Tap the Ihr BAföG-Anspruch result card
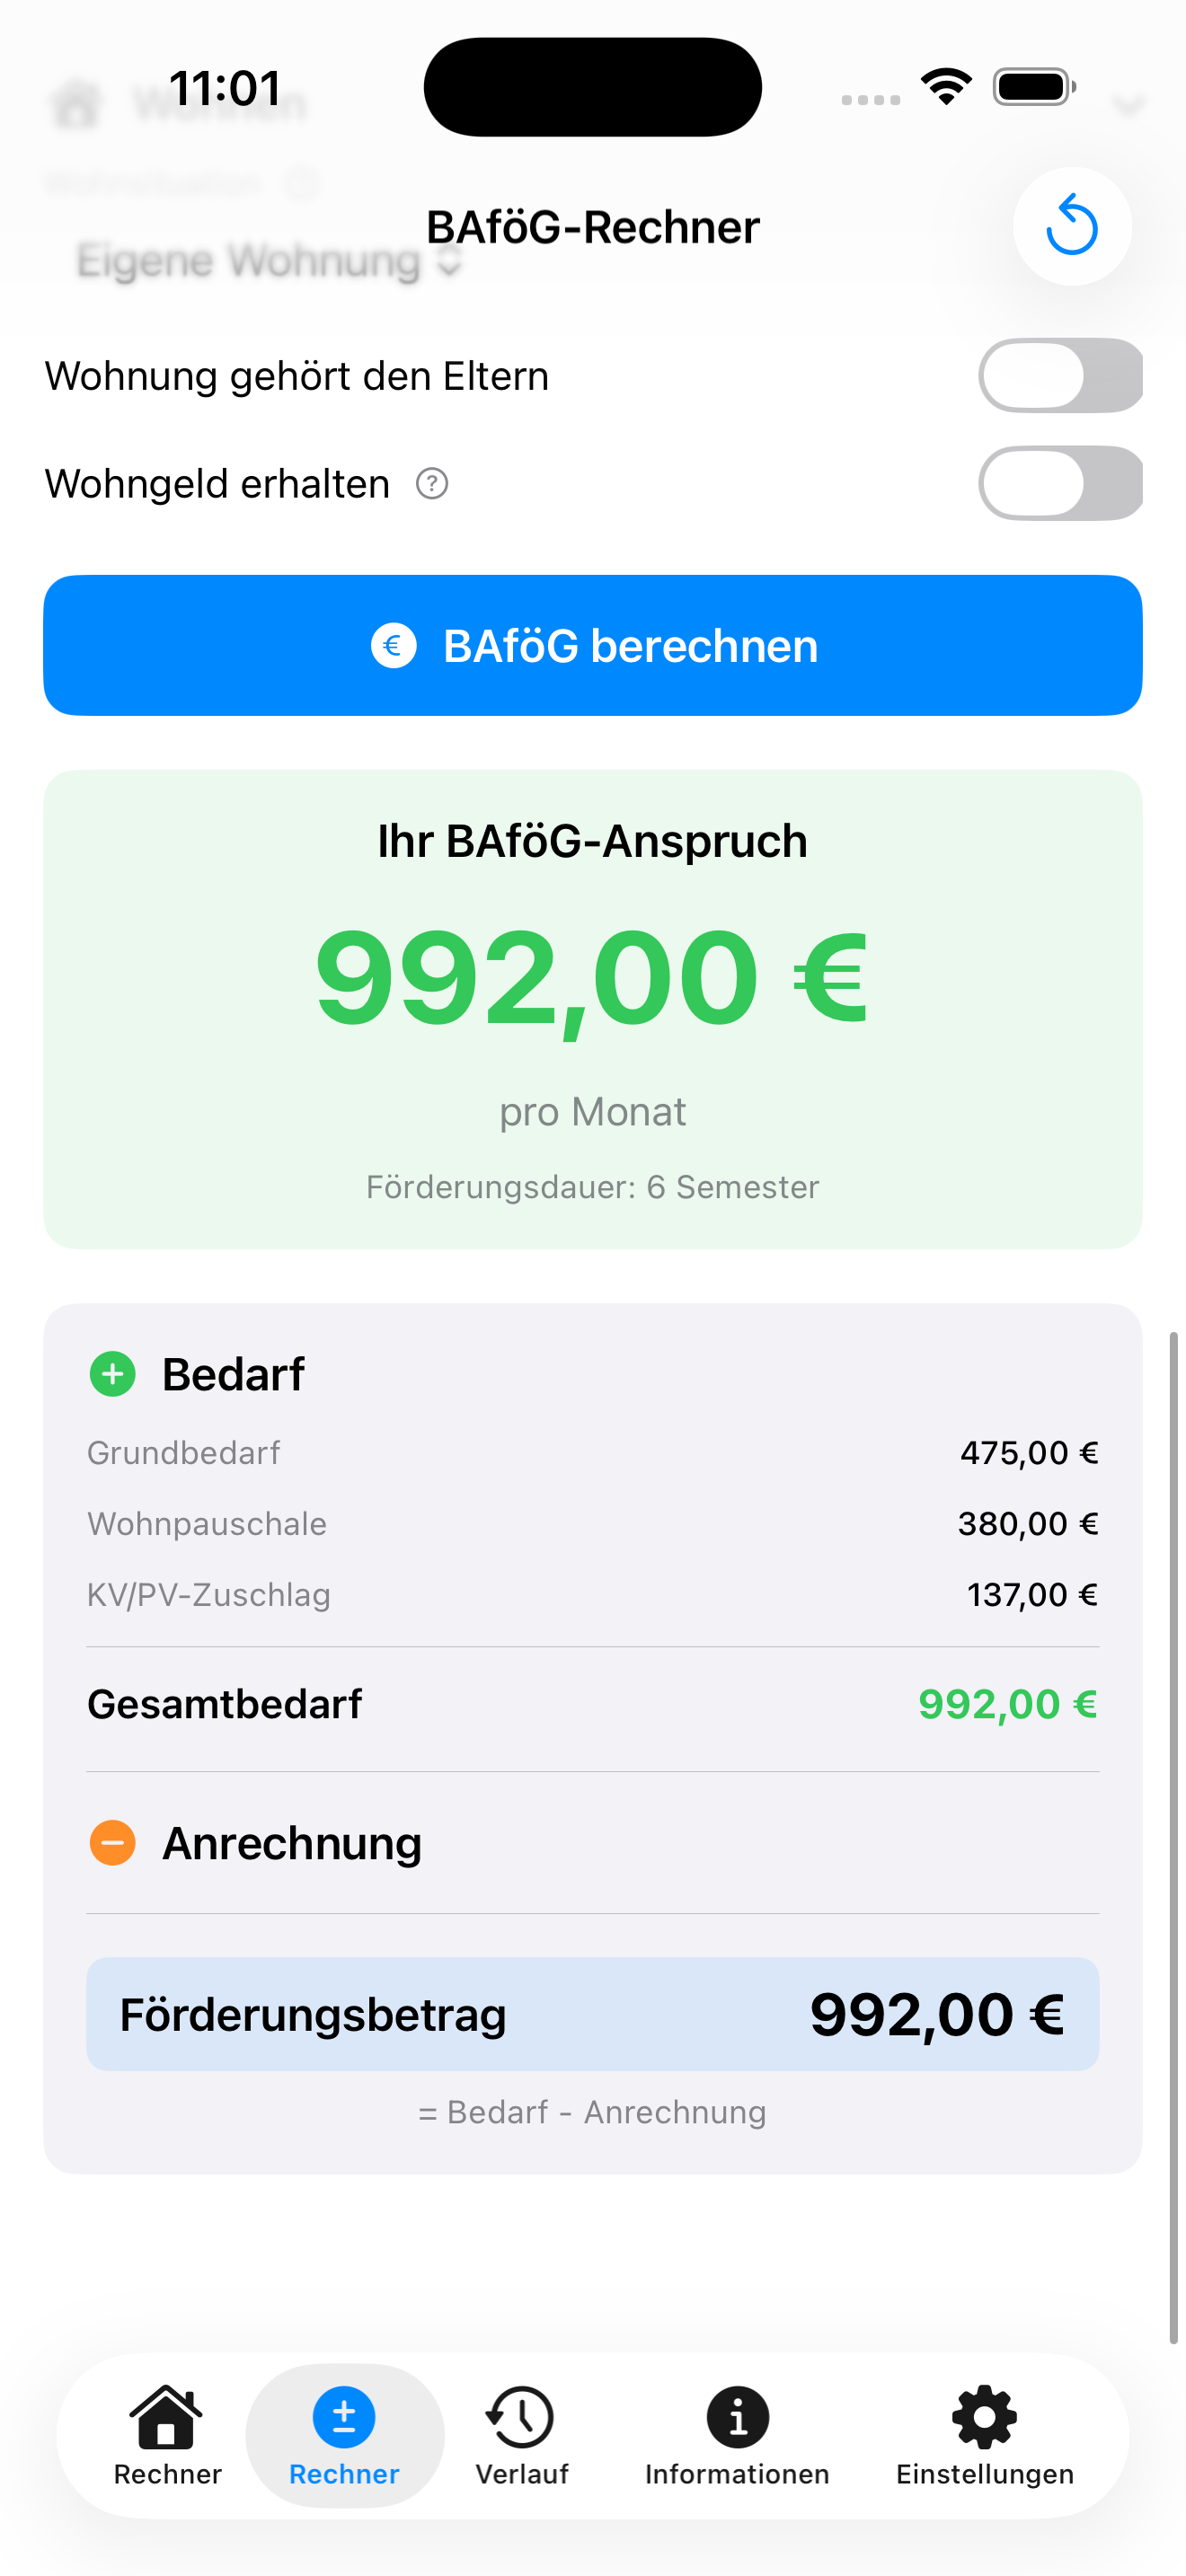 click(x=592, y=1008)
